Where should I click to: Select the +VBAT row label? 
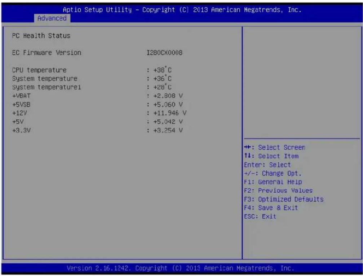[21, 96]
